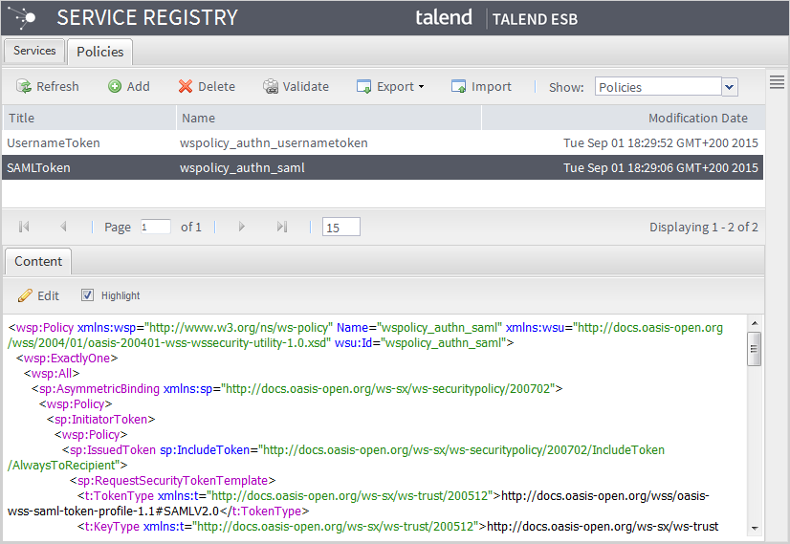Click the sp:AsymmetricBinding XML line
The image size is (790, 544).
[296, 389]
